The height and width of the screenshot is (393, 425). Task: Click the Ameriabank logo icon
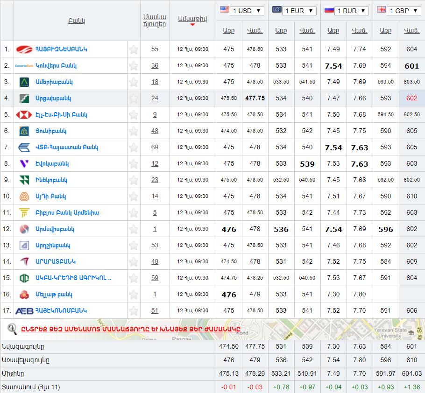coord(24,82)
